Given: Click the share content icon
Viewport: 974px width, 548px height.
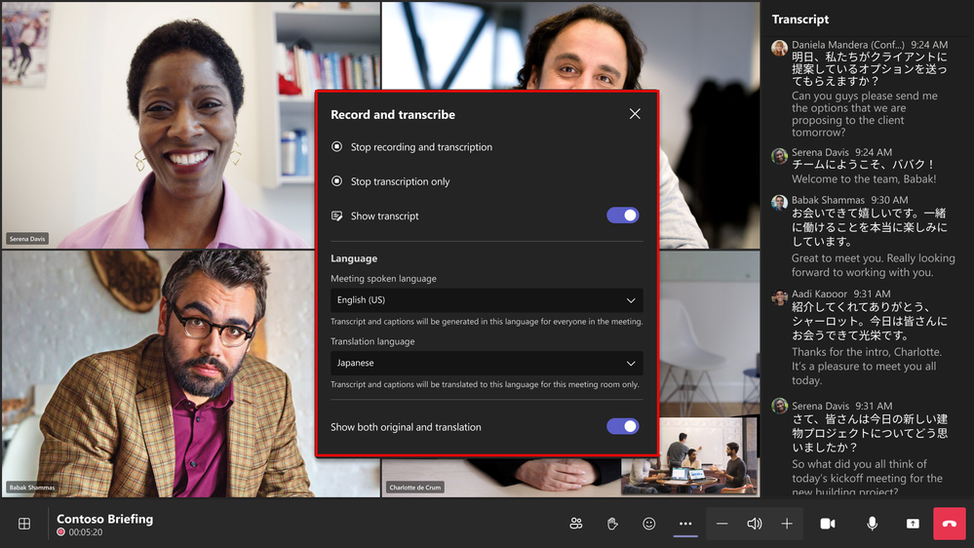Looking at the screenshot, I should [x=913, y=524].
